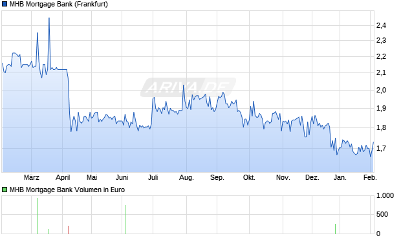Click the 'Juli' month label
Screen dimensions: 401x240
[x=153, y=177]
